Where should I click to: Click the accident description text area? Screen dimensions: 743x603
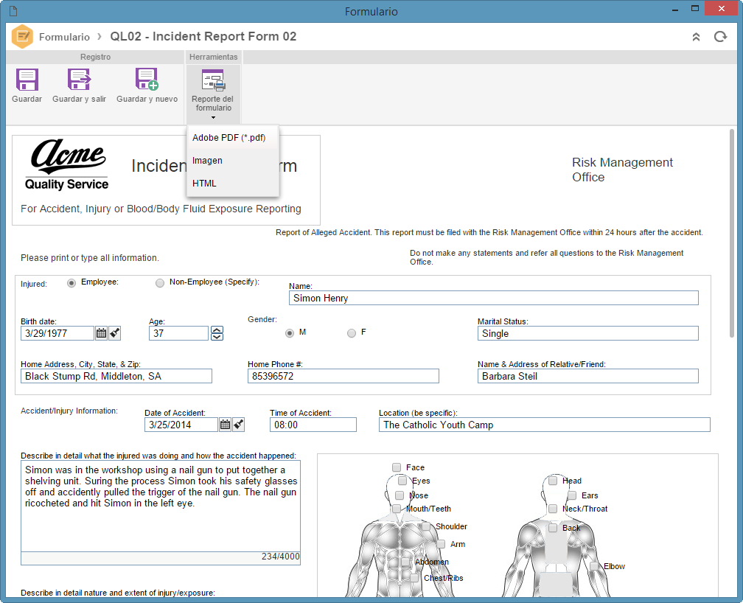pyautogui.click(x=161, y=506)
